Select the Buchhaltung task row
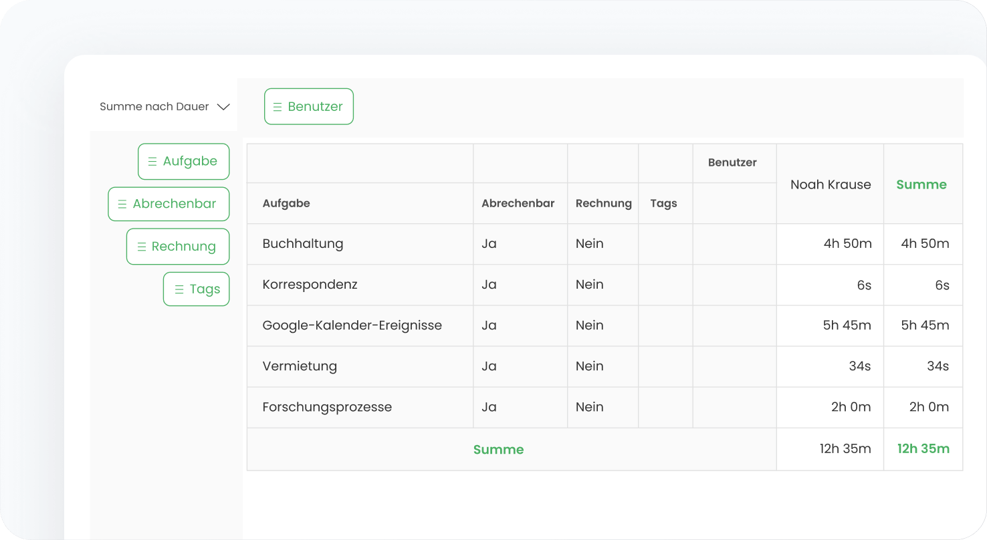Viewport: 987px width, 540px height. point(303,244)
